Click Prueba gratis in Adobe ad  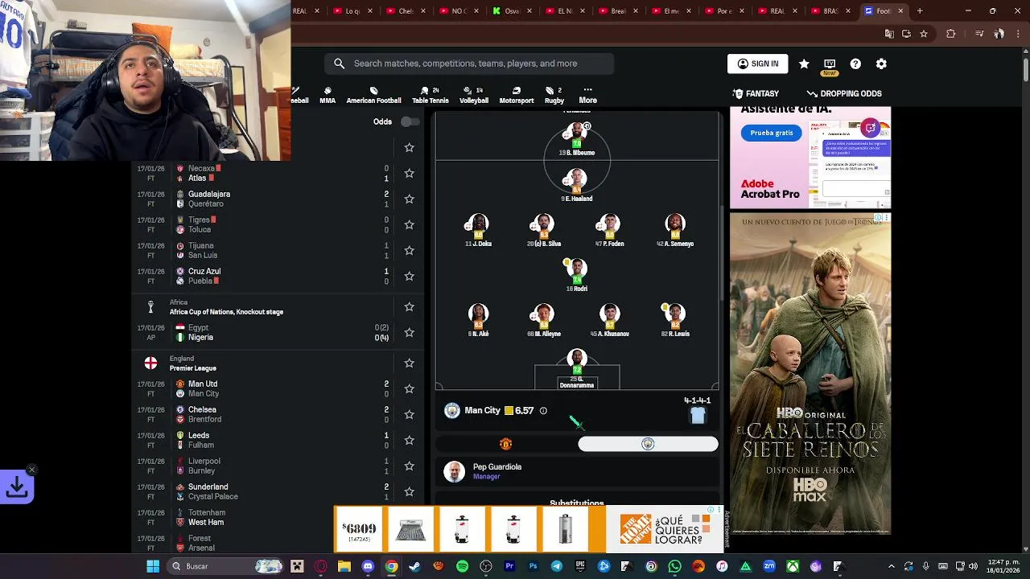click(772, 133)
